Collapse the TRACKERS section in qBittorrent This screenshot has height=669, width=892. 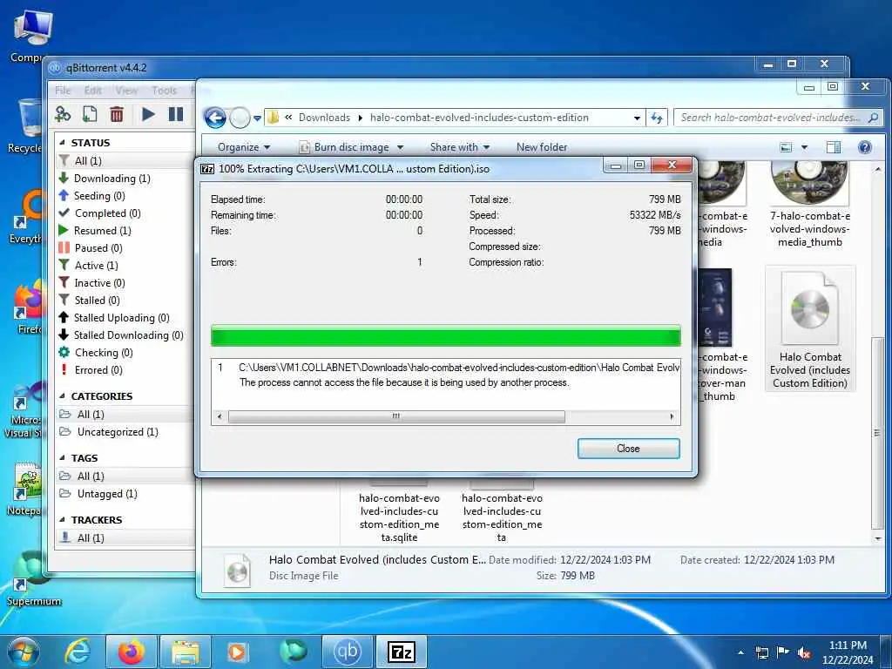[62, 520]
